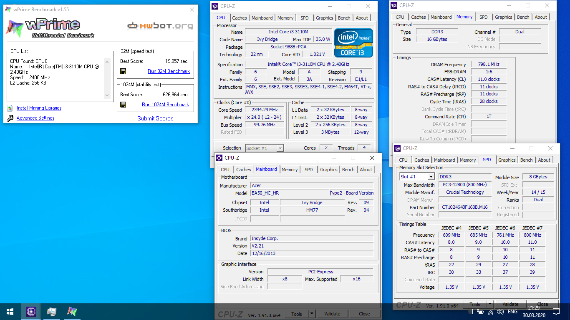
Task: Click the wPrime taskbar icon
Action: pyautogui.click(x=72, y=312)
